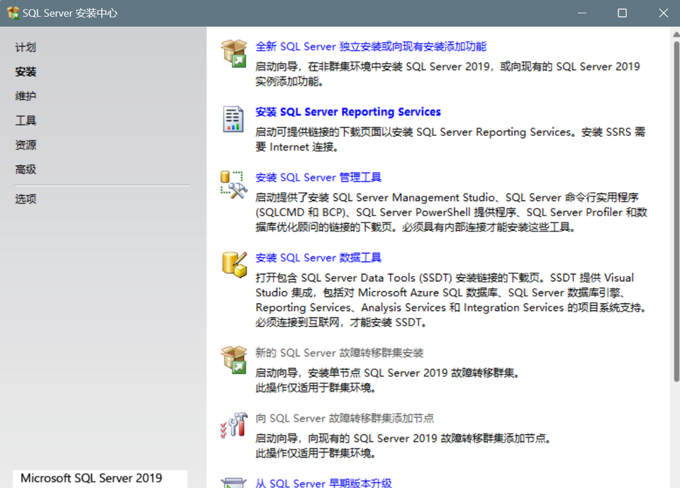Screen dimensions: 680x488
Task: Open 安装 SQL Server 数据工具 link
Action: click(318, 258)
